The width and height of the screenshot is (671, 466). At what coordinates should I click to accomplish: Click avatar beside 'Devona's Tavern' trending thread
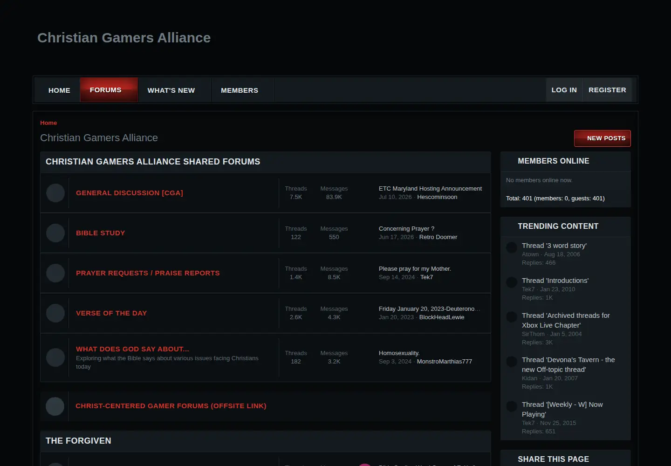(512, 362)
